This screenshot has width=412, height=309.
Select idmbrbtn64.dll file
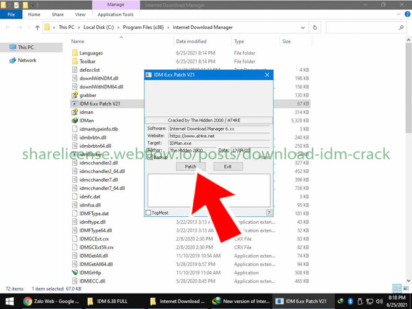click(x=95, y=146)
